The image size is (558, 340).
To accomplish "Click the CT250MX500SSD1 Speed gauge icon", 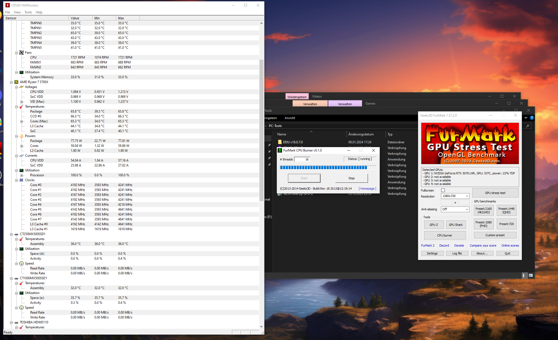I will [x=22, y=263].
